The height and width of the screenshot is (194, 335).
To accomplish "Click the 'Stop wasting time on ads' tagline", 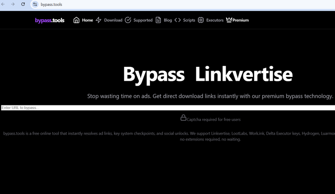I will 210,96.
